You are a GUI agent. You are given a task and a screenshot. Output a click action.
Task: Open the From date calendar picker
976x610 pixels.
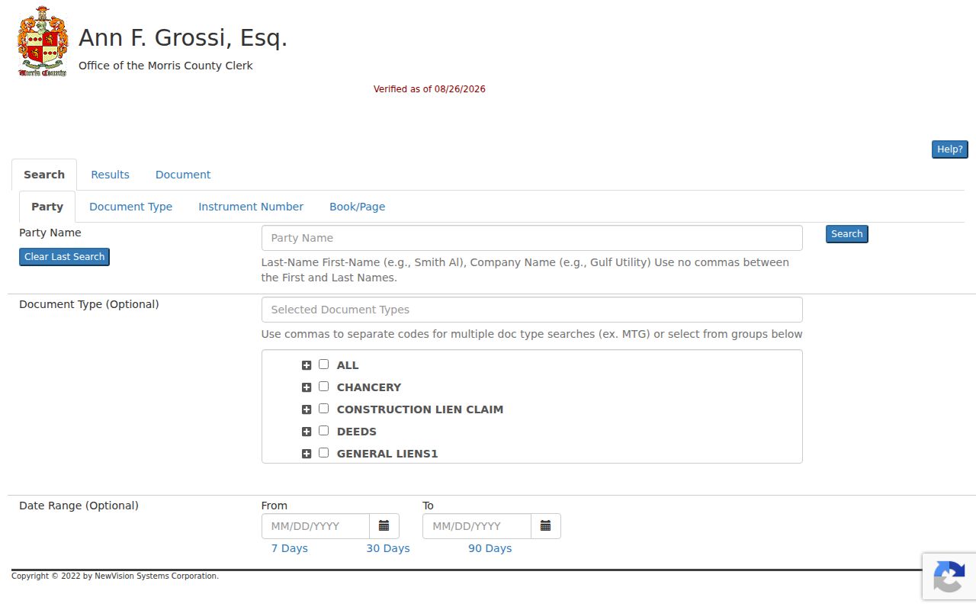384,526
